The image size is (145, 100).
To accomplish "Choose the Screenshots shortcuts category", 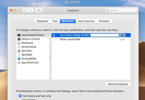I will tap(29, 47).
